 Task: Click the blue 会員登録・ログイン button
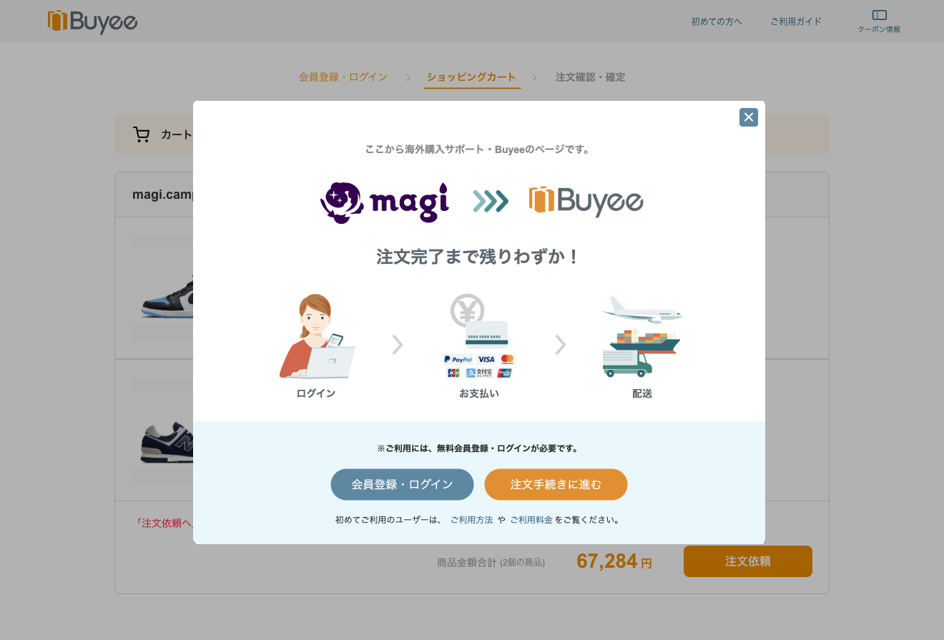(x=402, y=484)
